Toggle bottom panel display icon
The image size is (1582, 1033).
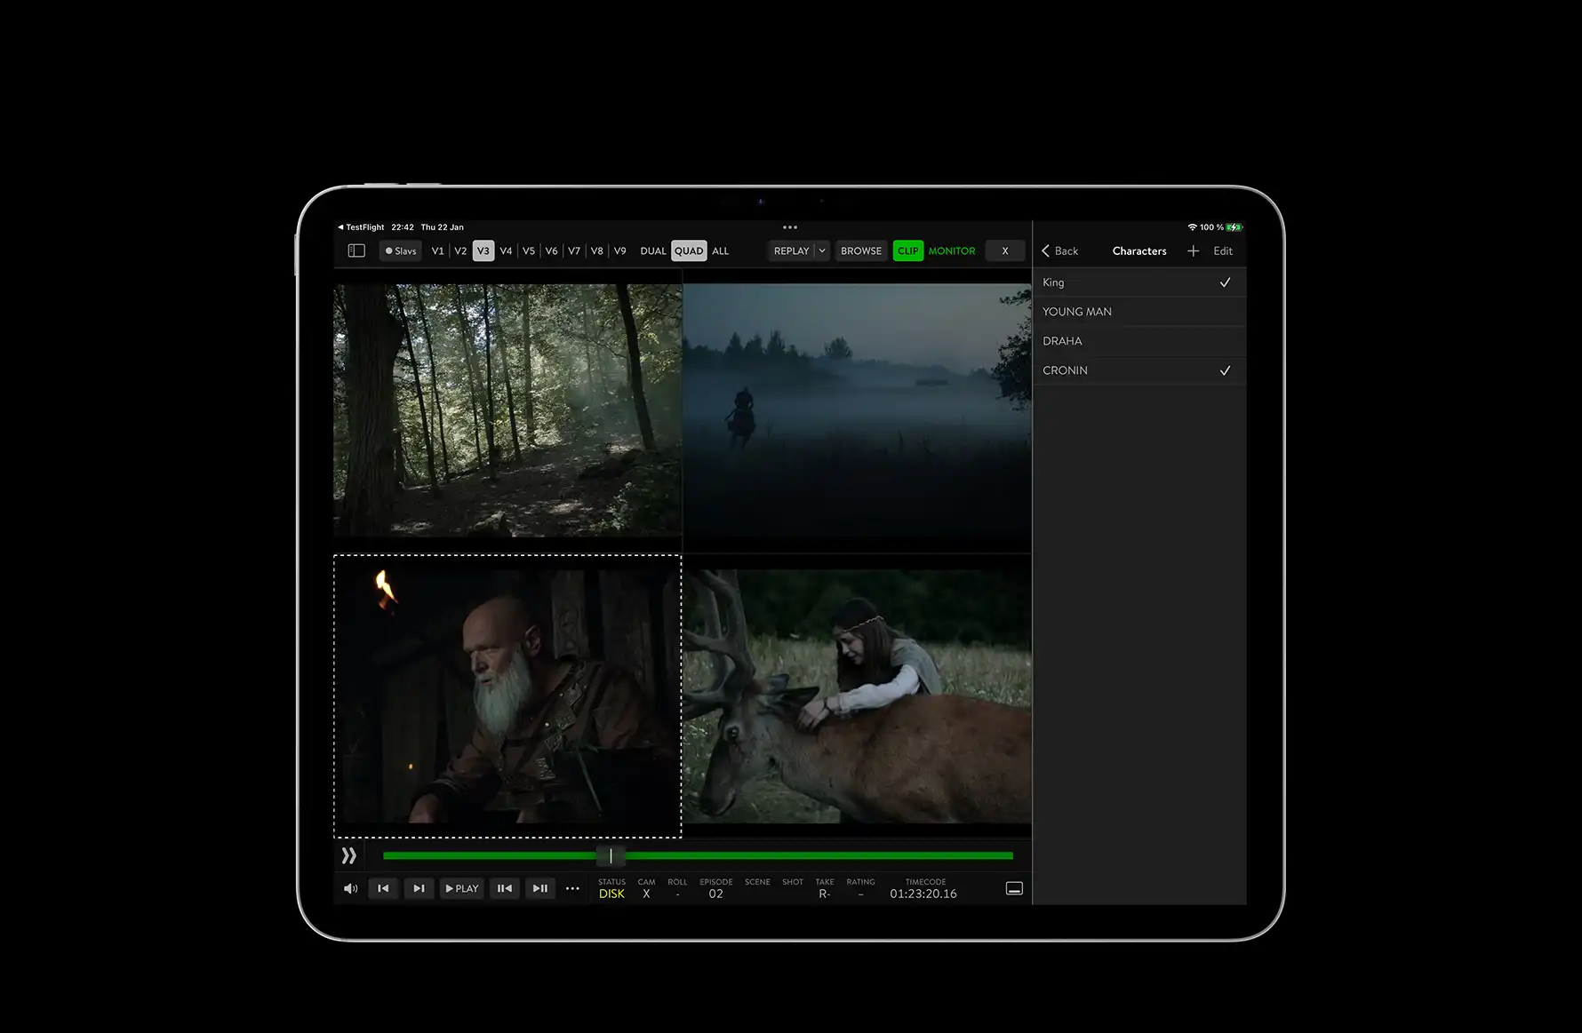[1014, 888]
